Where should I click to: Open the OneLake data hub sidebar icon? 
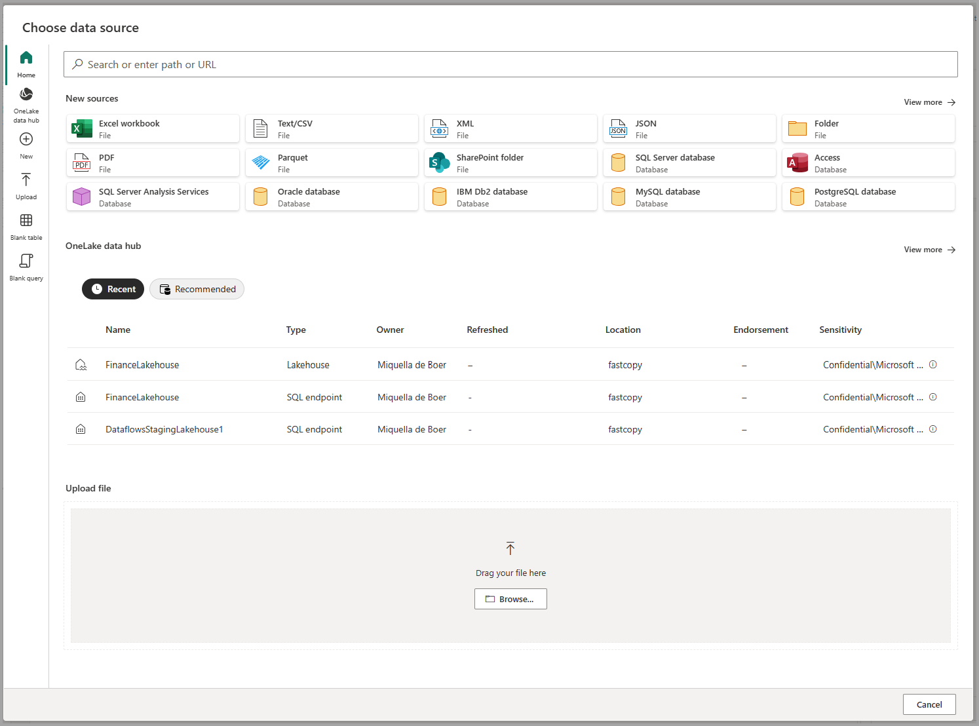coord(26,95)
